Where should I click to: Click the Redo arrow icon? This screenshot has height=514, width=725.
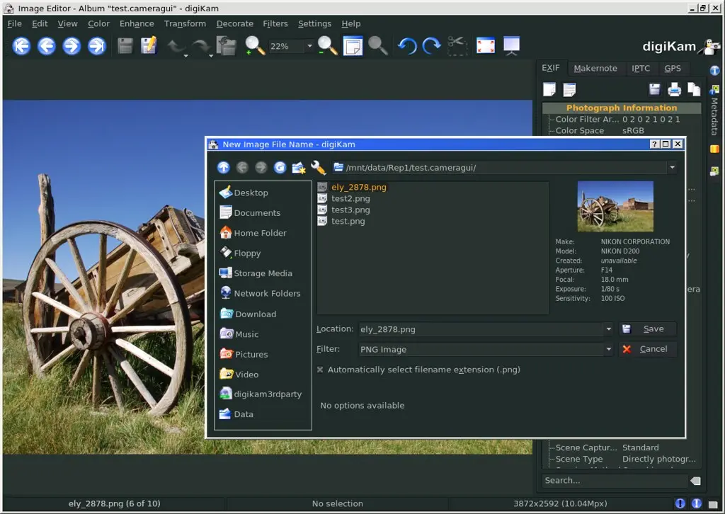coord(430,46)
